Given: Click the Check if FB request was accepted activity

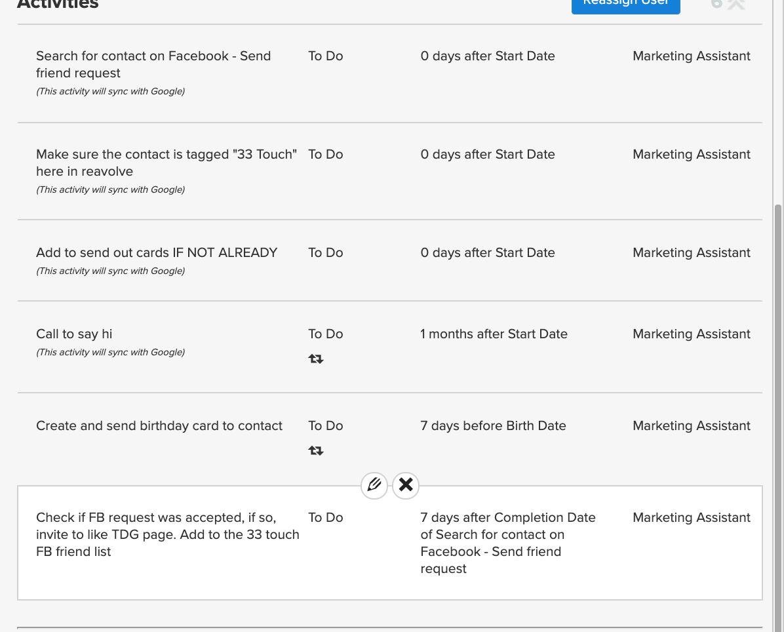Looking at the screenshot, I should point(167,534).
